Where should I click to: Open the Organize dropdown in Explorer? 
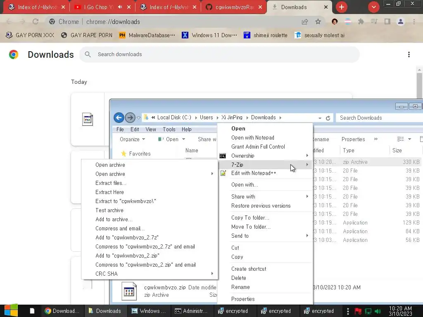pyautogui.click(x=133, y=140)
